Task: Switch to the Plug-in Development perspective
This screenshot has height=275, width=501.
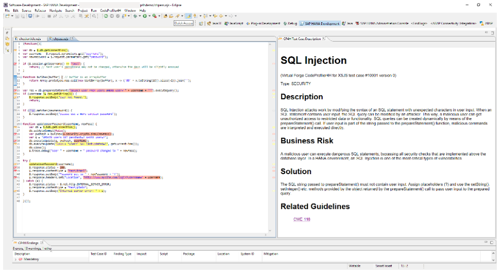Action: (x=264, y=23)
